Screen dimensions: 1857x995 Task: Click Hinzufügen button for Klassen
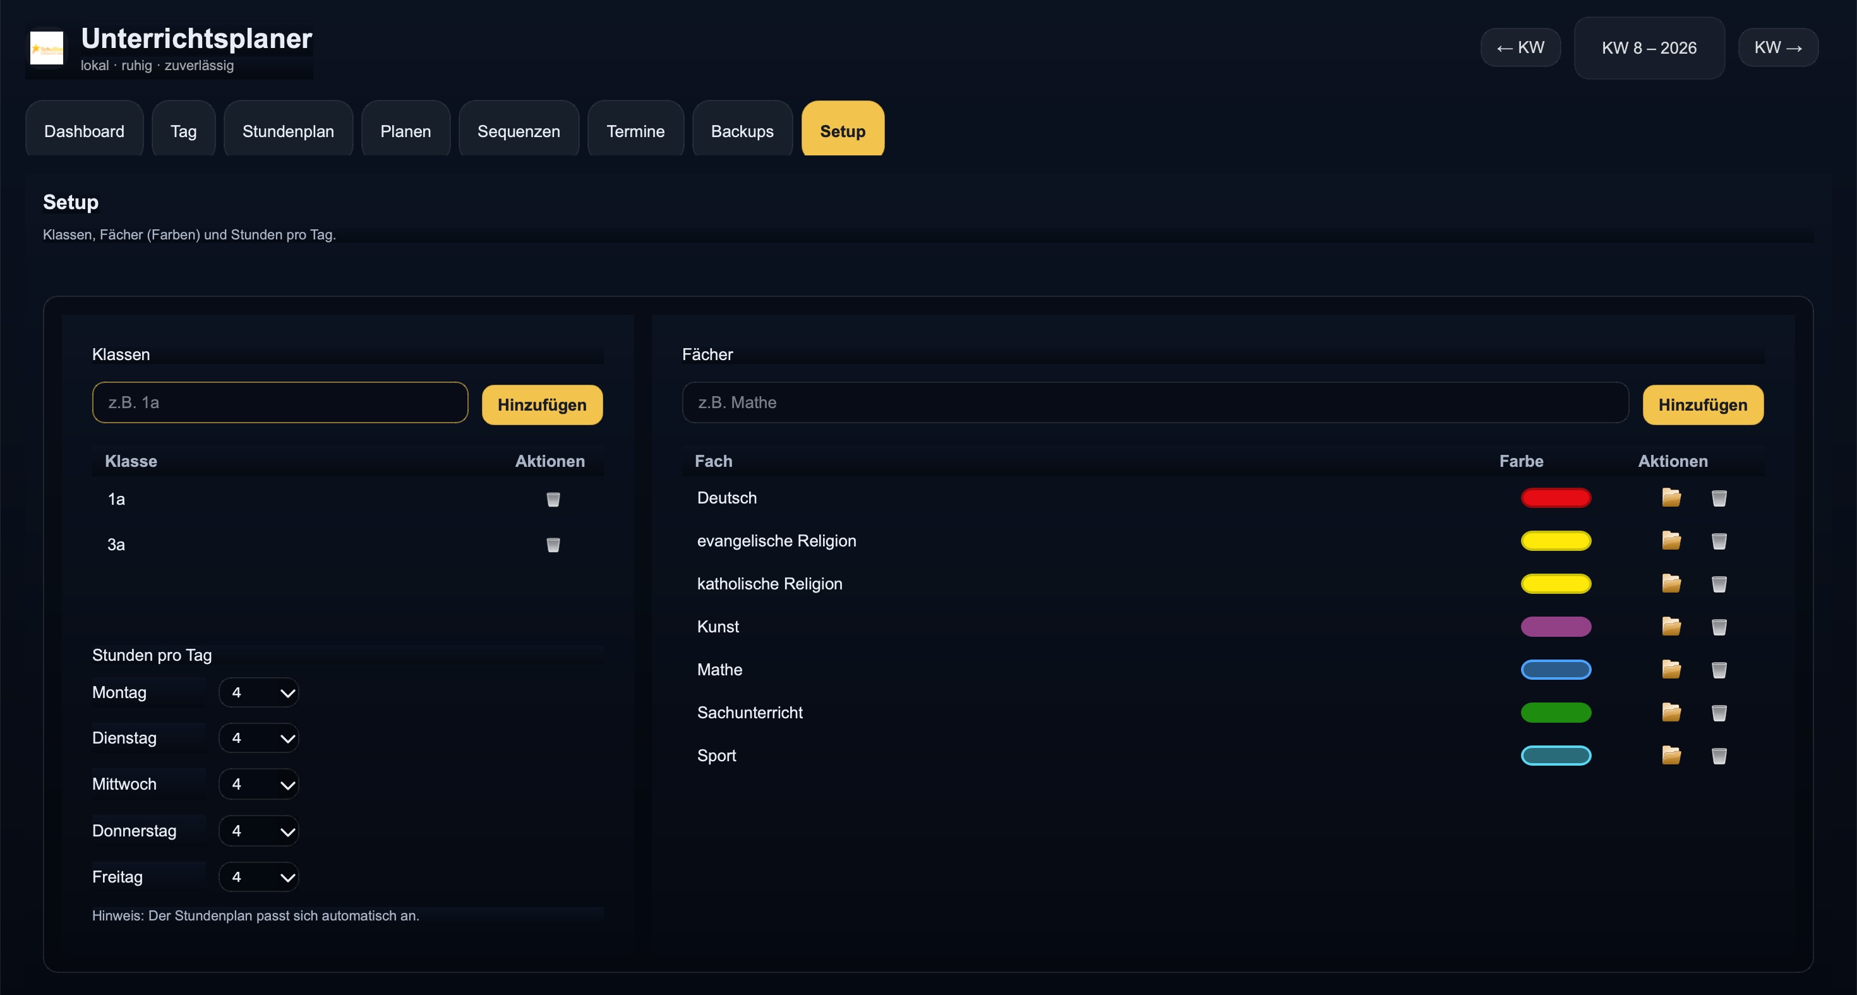pyautogui.click(x=541, y=404)
